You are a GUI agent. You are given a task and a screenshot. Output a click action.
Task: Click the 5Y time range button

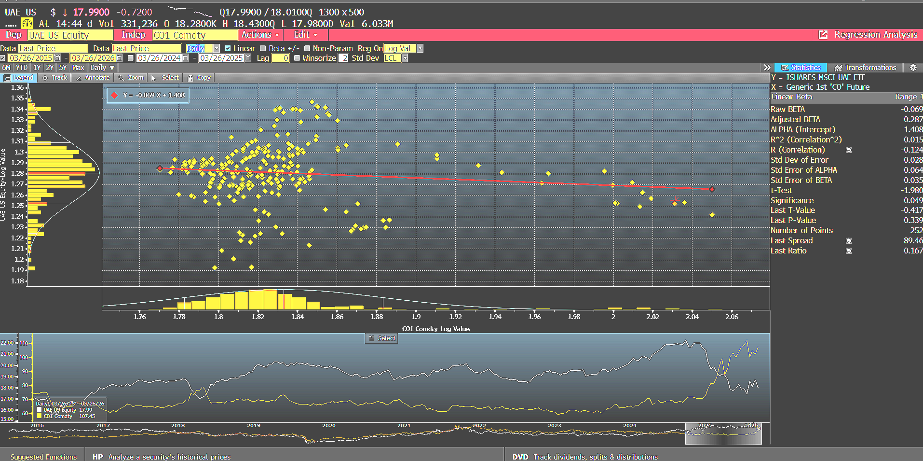point(63,68)
